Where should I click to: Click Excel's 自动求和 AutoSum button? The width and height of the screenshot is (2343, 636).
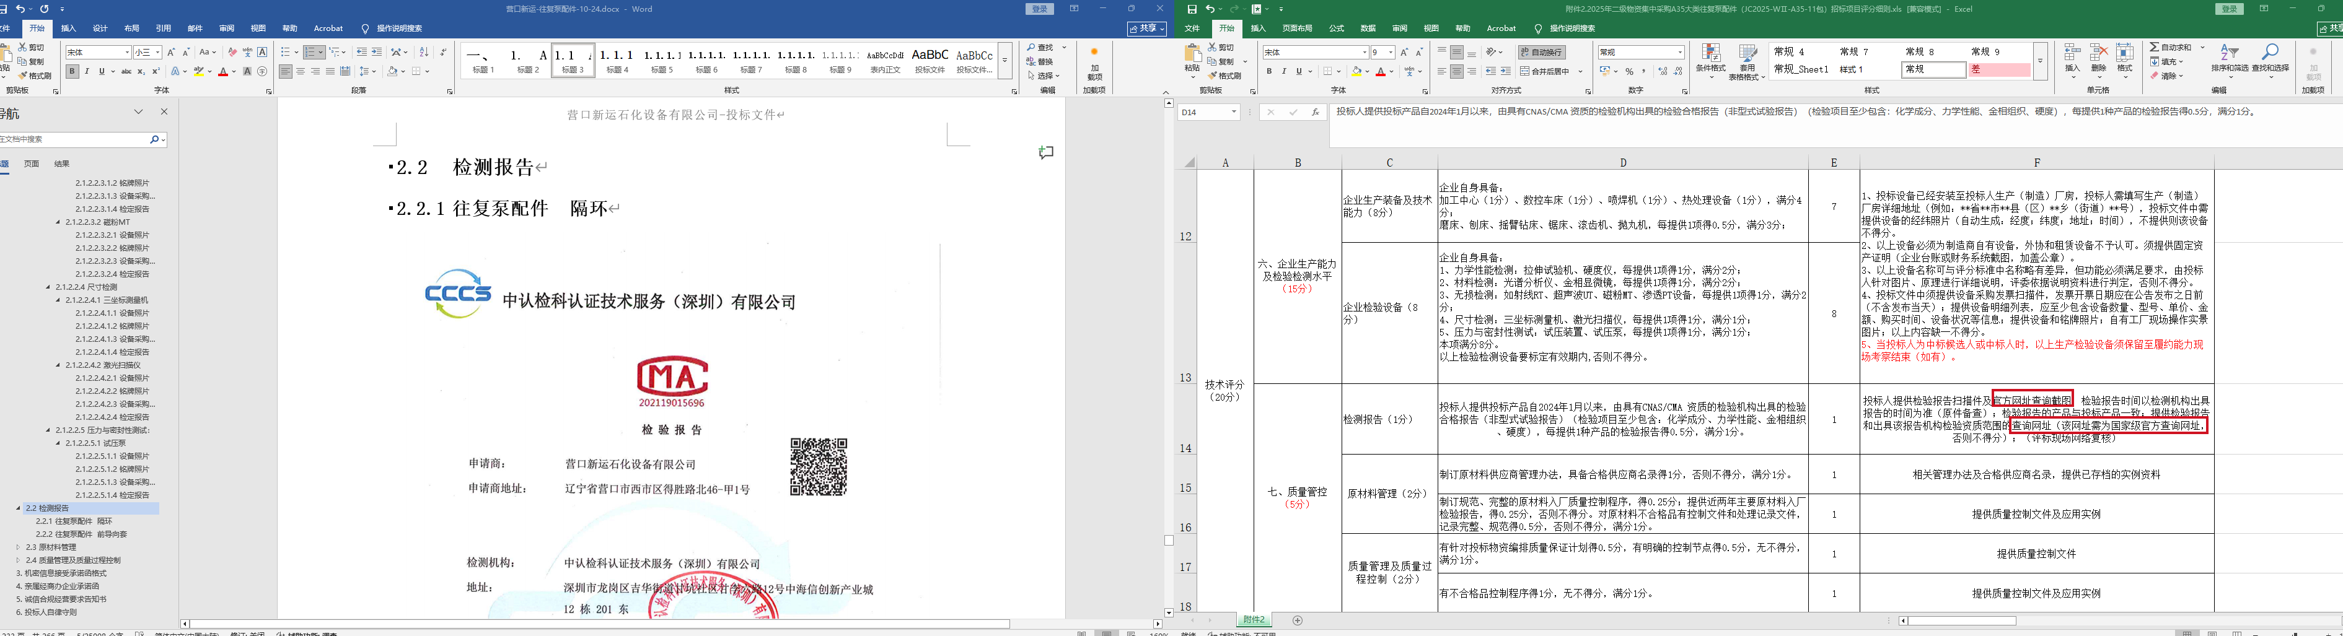tap(2170, 47)
